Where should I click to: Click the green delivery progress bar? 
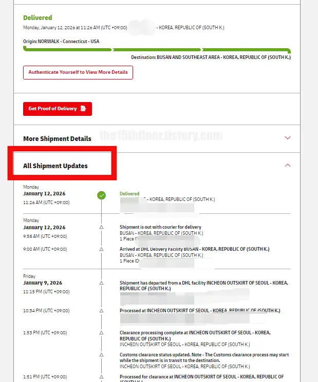157,50
